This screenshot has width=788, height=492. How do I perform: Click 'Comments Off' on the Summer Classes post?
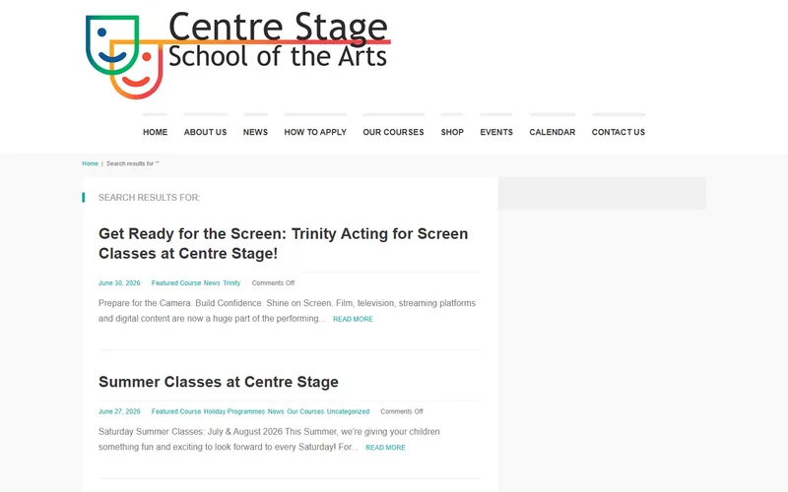[x=402, y=411]
